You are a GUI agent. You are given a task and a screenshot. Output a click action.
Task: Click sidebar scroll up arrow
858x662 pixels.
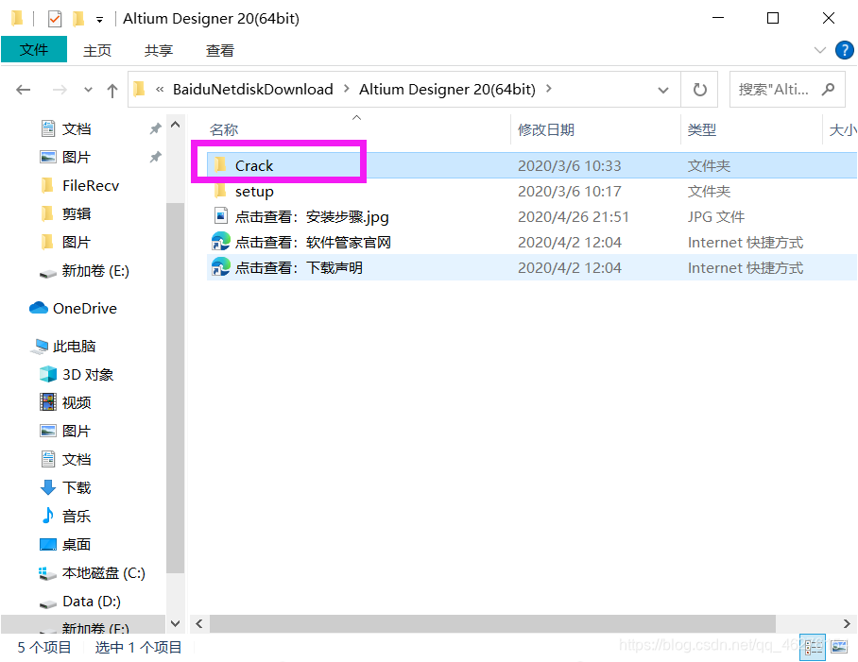pyautogui.click(x=175, y=125)
